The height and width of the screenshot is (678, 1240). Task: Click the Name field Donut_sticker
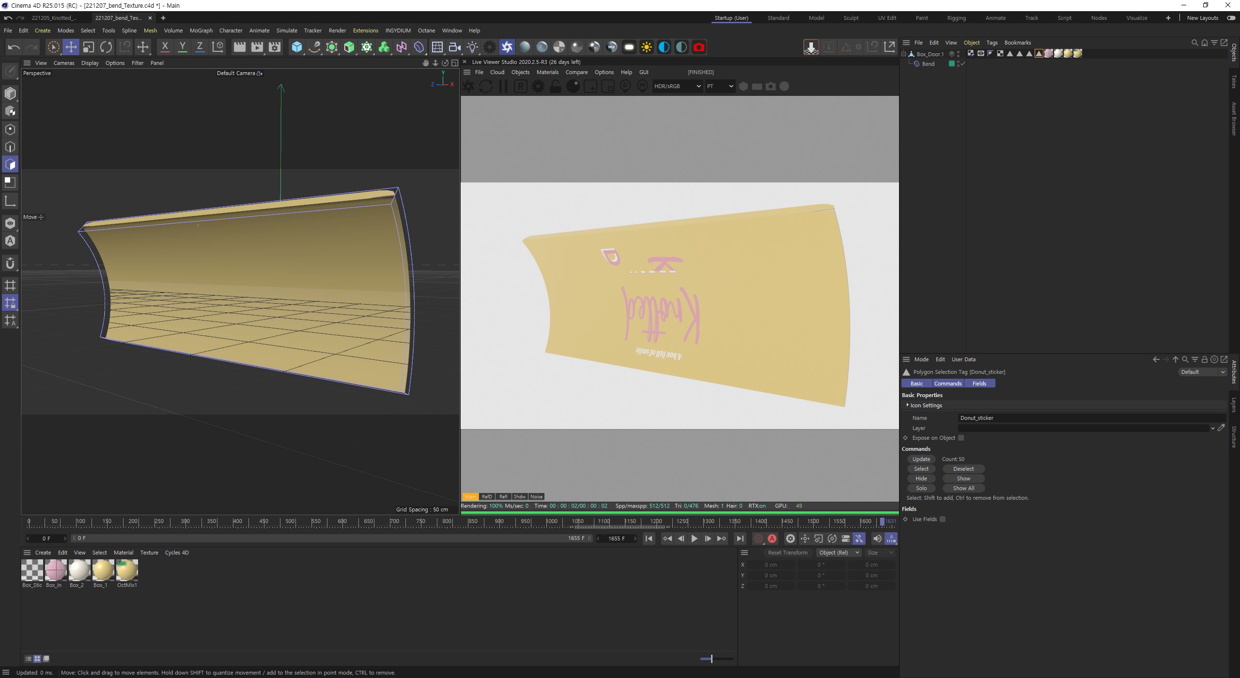pyautogui.click(x=1092, y=418)
